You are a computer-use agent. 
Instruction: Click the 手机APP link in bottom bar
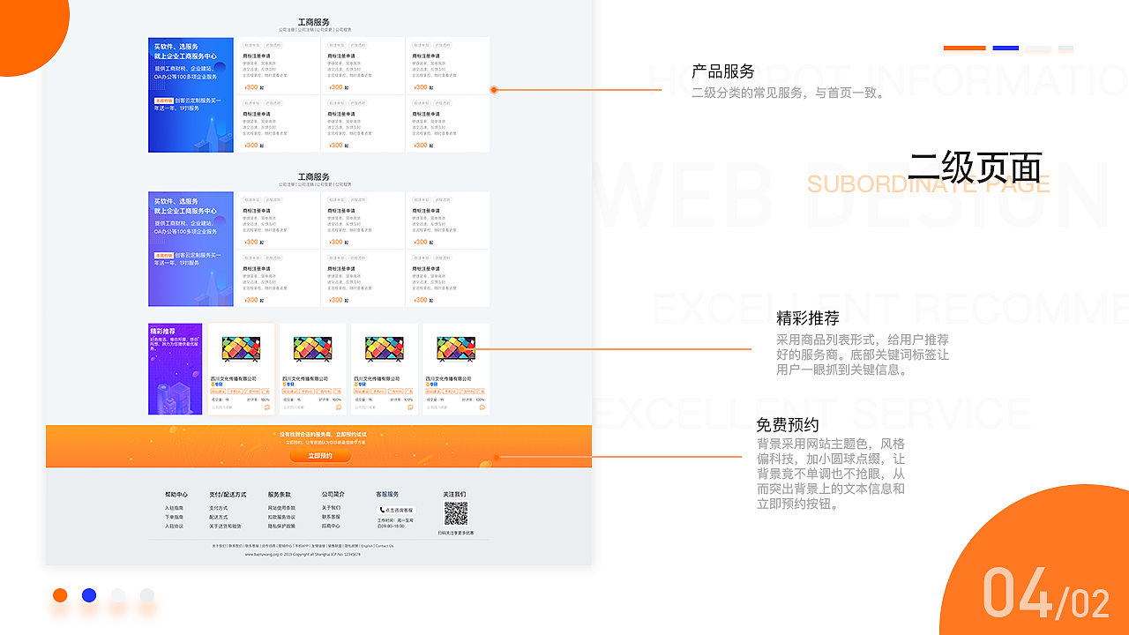302,546
